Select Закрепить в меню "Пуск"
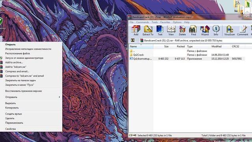This screenshot has width=252, height=142. [31, 85]
